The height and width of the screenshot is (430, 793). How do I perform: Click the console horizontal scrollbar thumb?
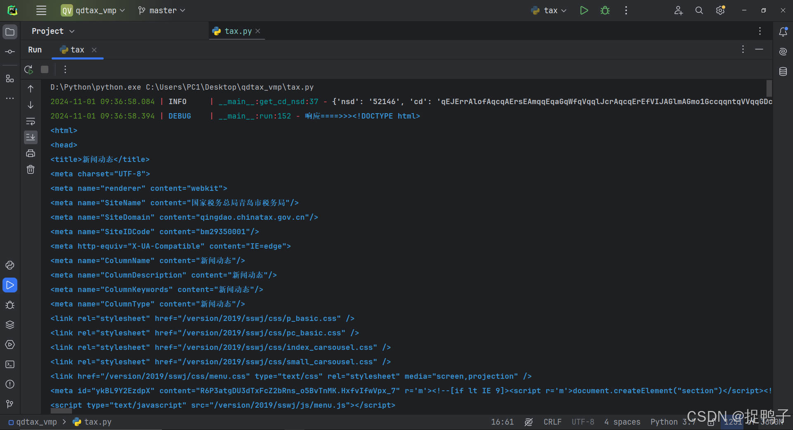[61, 411]
